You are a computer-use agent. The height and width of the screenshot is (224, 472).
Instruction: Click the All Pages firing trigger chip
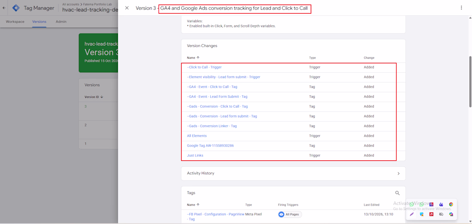tap(290, 215)
